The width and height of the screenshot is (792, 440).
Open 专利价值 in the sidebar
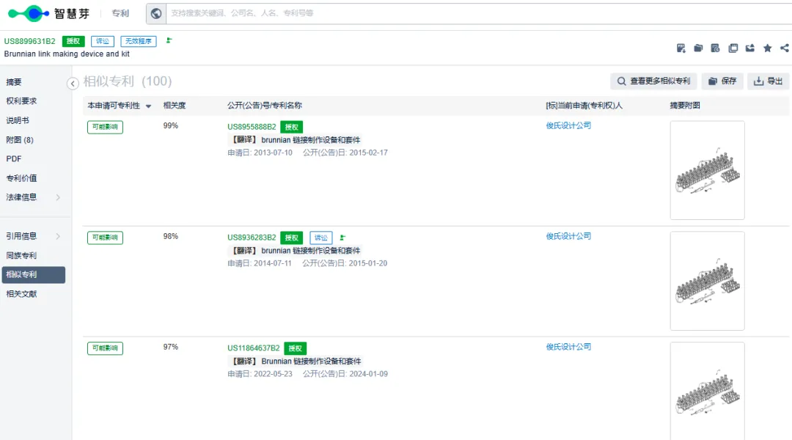pyautogui.click(x=21, y=177)
